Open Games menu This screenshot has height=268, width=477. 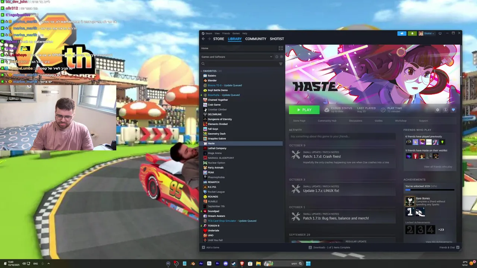(x=236, y=33)
